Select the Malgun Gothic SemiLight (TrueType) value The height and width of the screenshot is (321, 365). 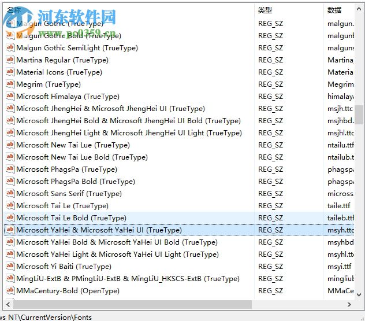coord(77,48)
